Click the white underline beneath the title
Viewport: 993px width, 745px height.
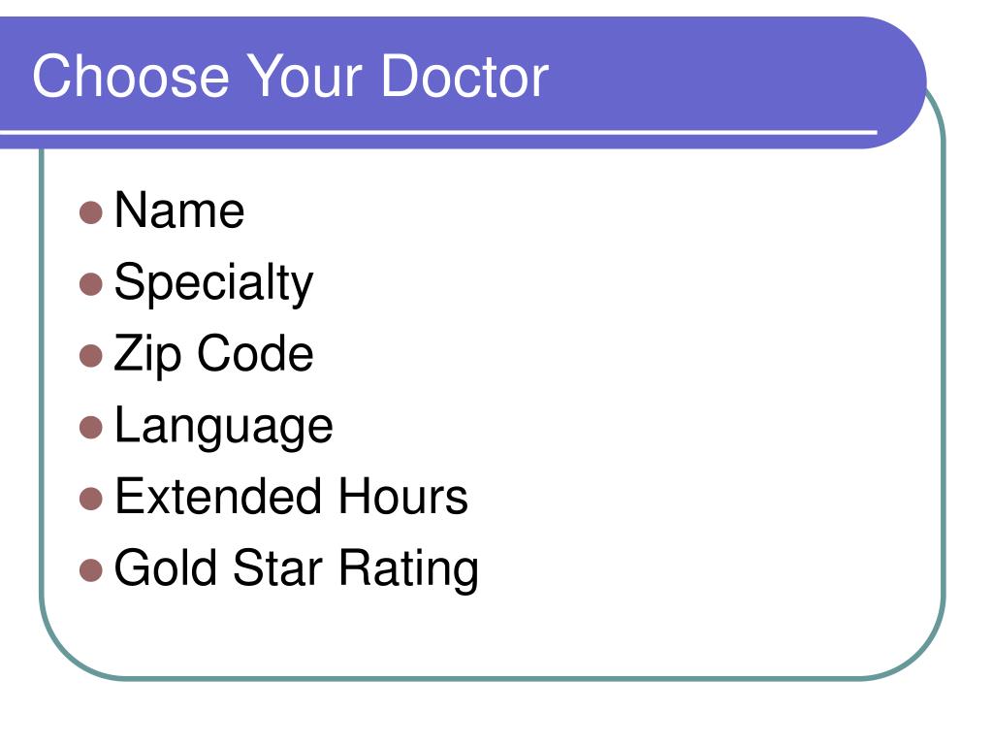[x=438, y=132]
